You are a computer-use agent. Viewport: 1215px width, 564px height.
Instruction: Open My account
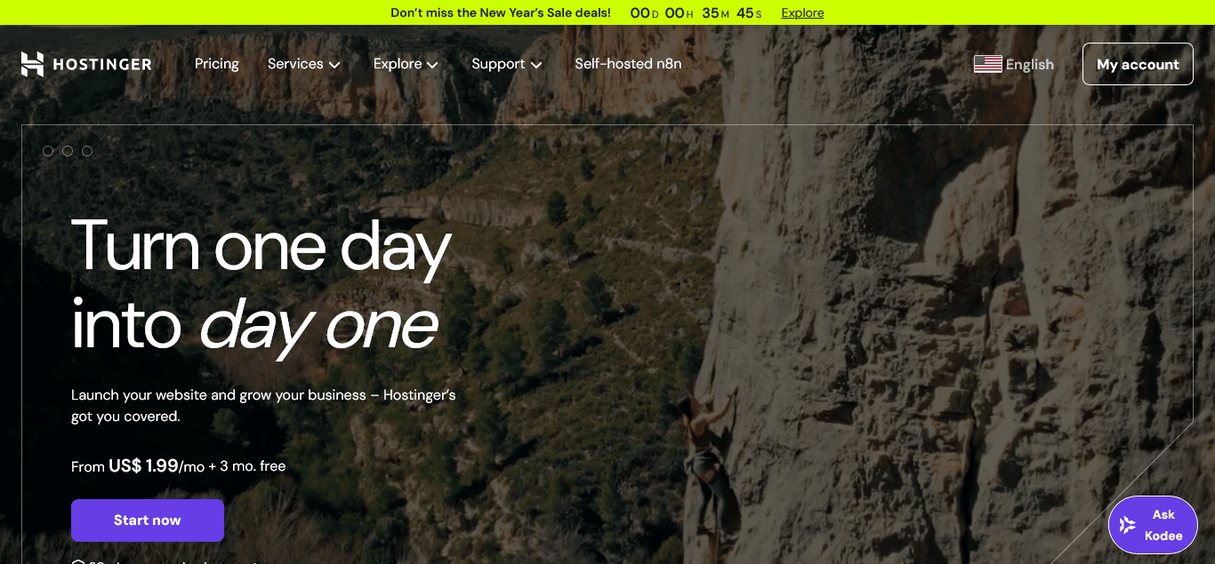[1138, 64]
